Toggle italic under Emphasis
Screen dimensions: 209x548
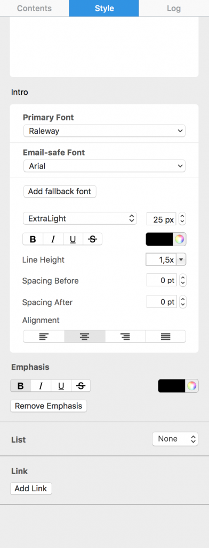(x=41, y=386)
